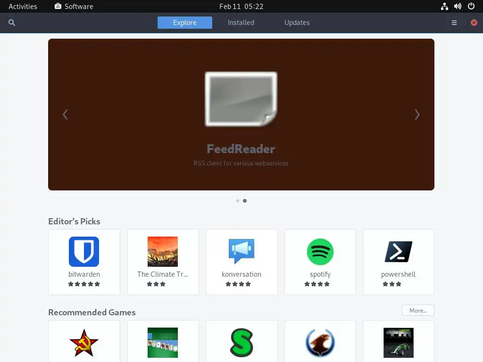The height and width of the screenshot is (362, 483).
Task: Click the powershell three-star rating
Action: pyautogui.click(x=392, y=284)
